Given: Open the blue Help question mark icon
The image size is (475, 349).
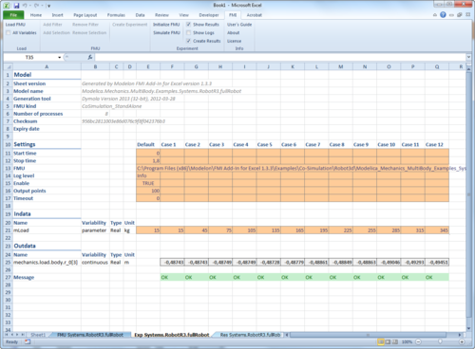Looking at the screenshot, I should click(443, 15).
